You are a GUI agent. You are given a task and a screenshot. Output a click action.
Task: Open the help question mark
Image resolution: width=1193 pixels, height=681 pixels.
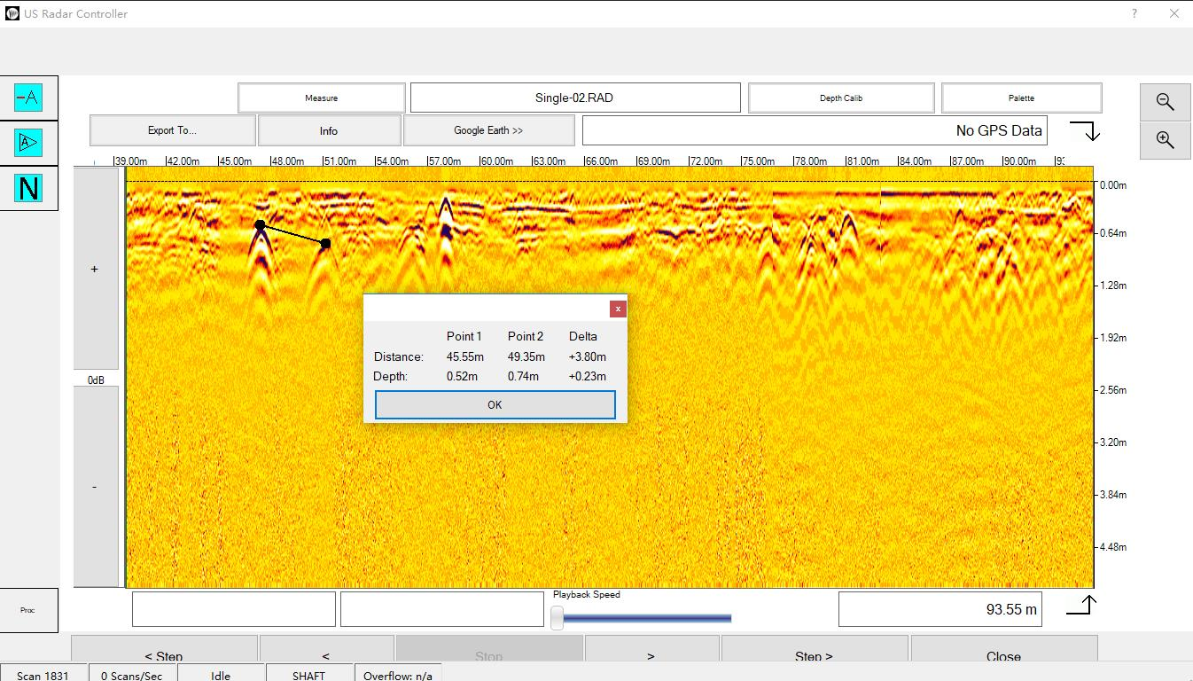click(1135, 13)
